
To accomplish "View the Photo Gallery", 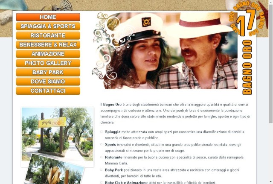I will pyautogui.click(x=48, y=63).
